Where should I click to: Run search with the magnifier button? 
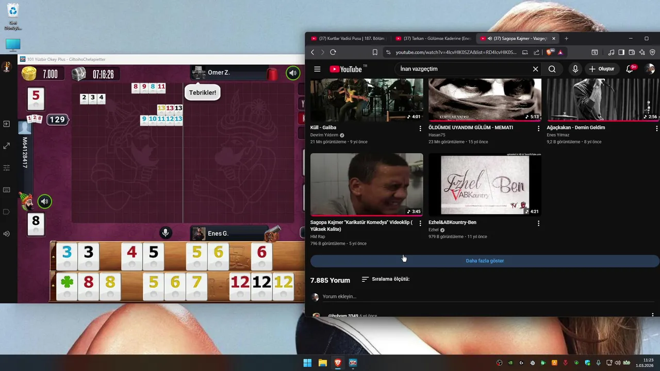point(552,69)
